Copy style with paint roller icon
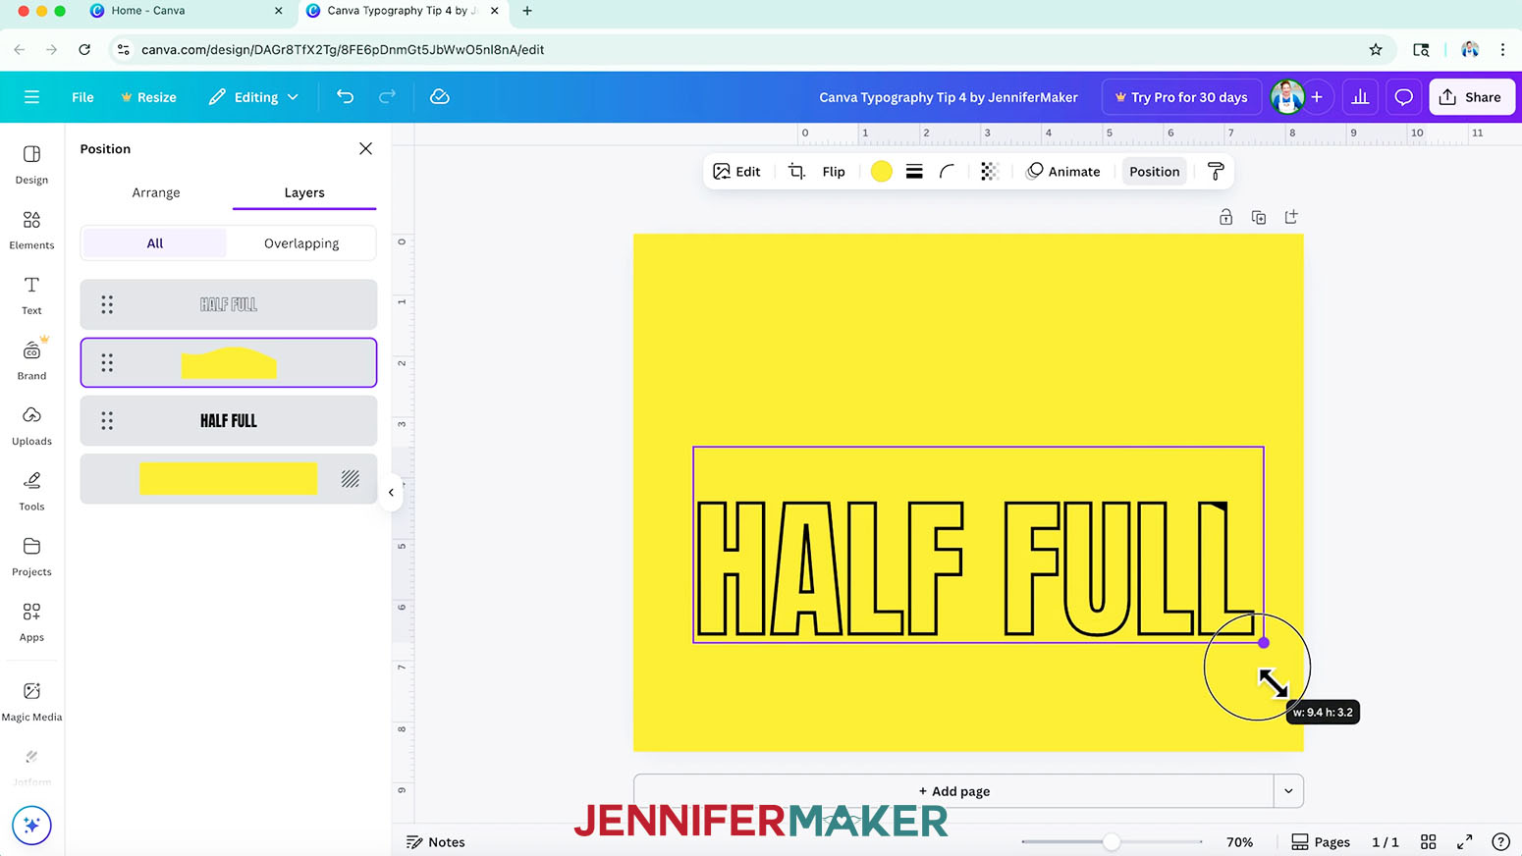 (1216, 172)
